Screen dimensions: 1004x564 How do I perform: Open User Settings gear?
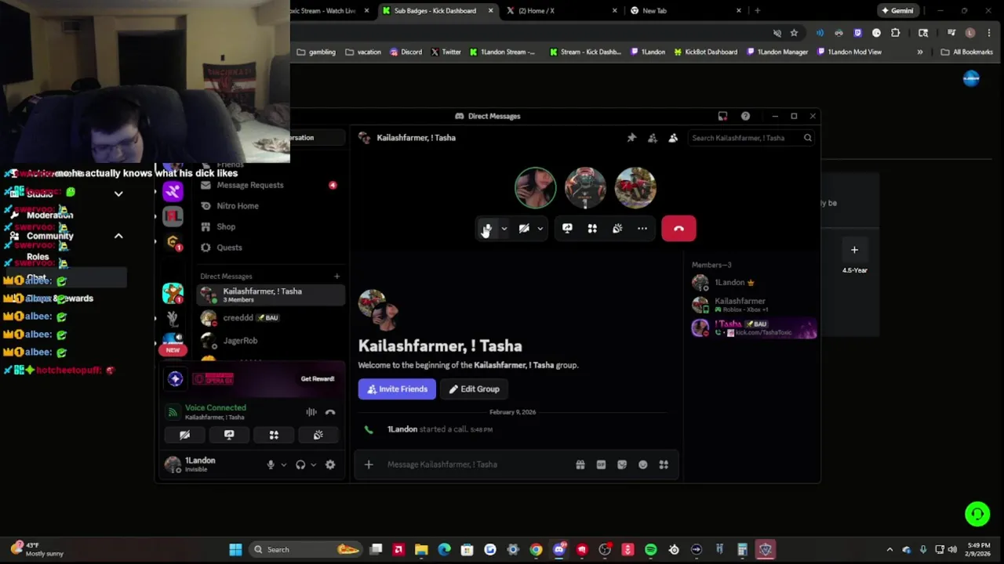pos(330,465)
